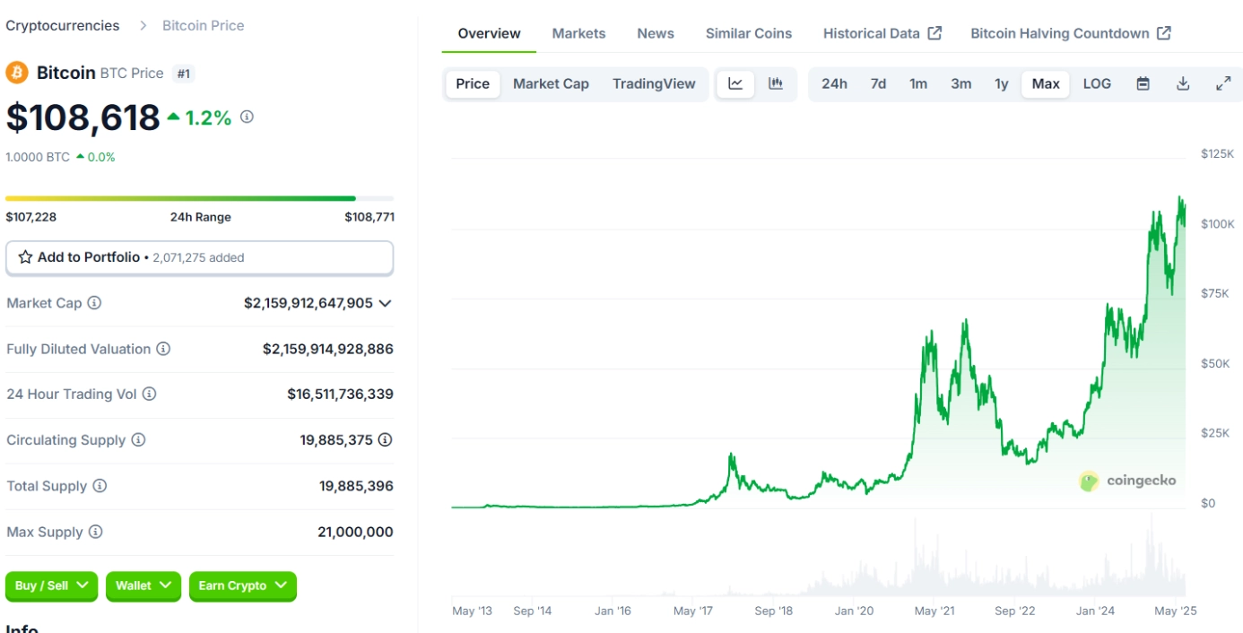
Task: Toggle LOG scale on chart
Action: pos(1097,83)
